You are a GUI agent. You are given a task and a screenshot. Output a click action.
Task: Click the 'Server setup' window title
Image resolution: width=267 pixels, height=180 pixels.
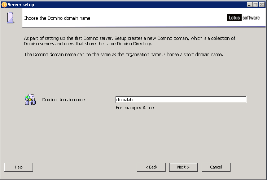[21, 5]
